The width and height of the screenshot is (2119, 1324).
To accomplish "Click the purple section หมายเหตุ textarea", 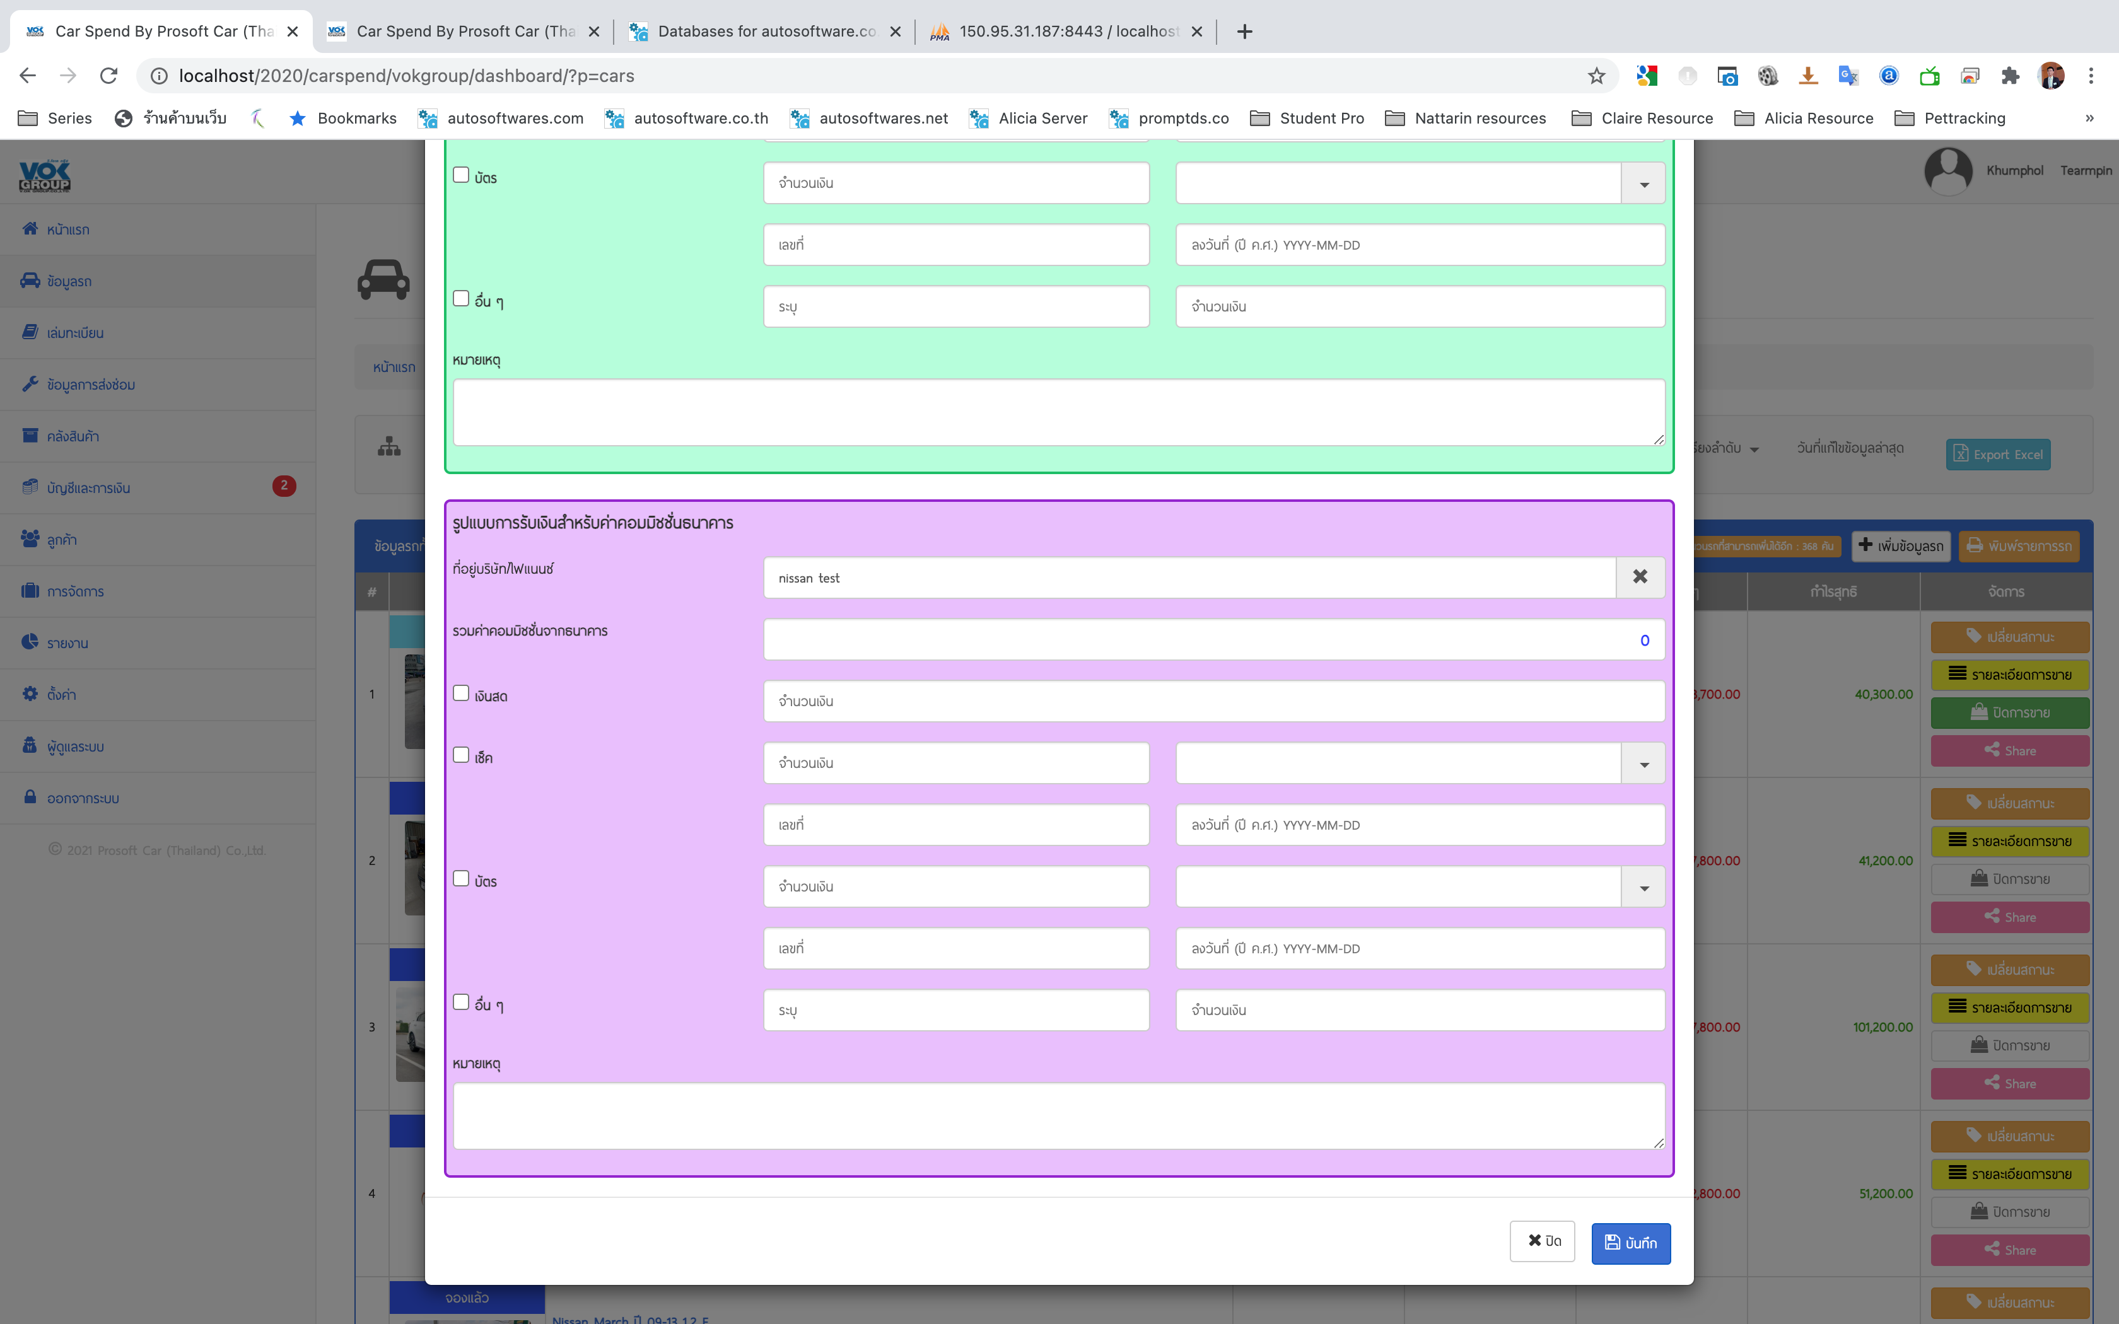I will (x=1058, y=1115).
